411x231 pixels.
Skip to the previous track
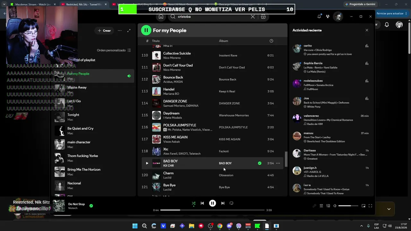202,203
